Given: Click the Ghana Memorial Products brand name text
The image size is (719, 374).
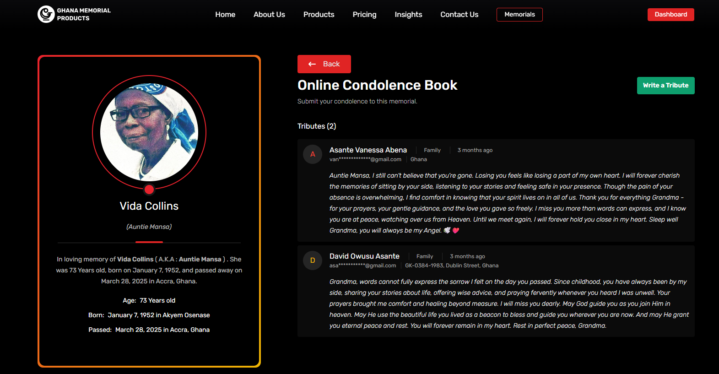Looking at the screenshot, I should pyautogui.click(x=84, y=14).
